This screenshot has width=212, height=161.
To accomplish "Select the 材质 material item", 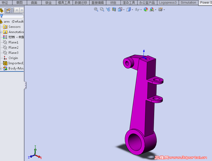I will [13, 37].
